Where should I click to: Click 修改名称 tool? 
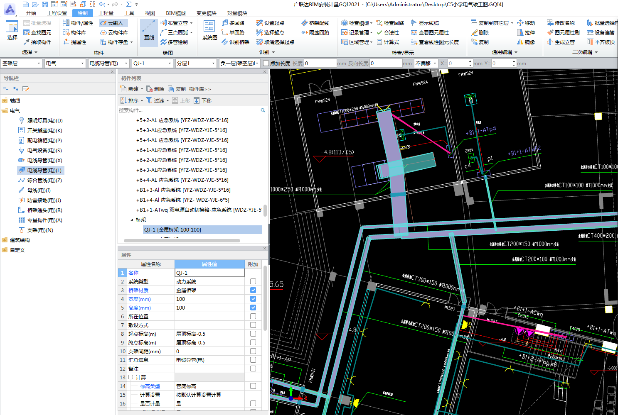[561, 23]
